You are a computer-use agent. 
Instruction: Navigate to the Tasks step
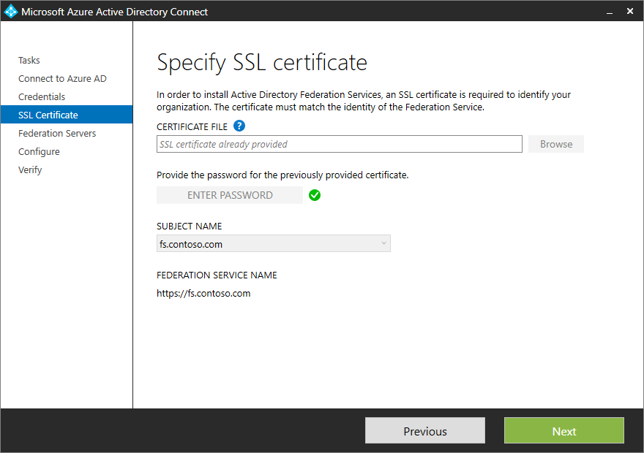29,60
